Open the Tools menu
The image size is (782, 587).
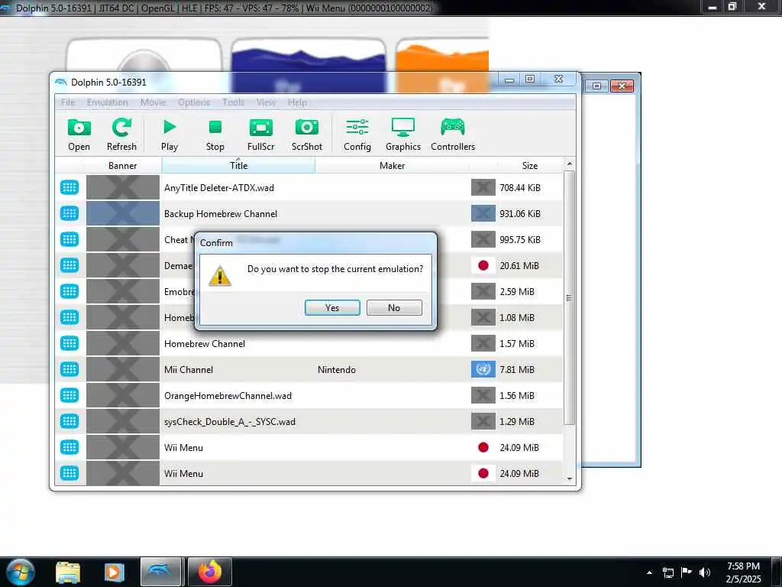[x=233, y=102]
